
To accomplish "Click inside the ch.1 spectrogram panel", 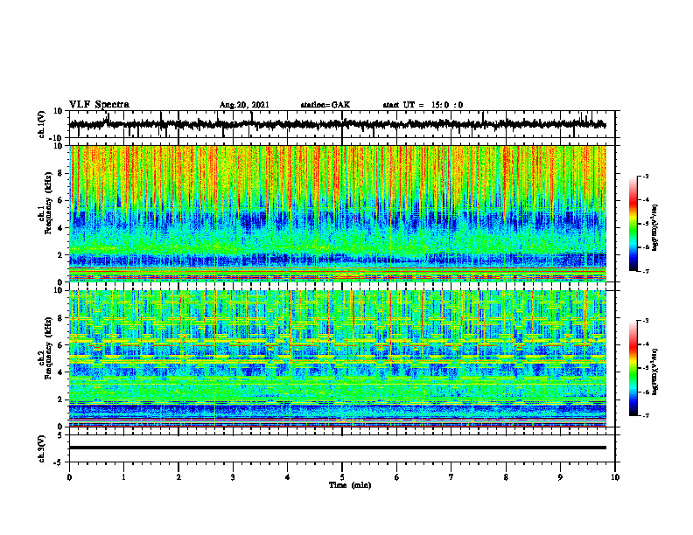I will coord(337,213).
